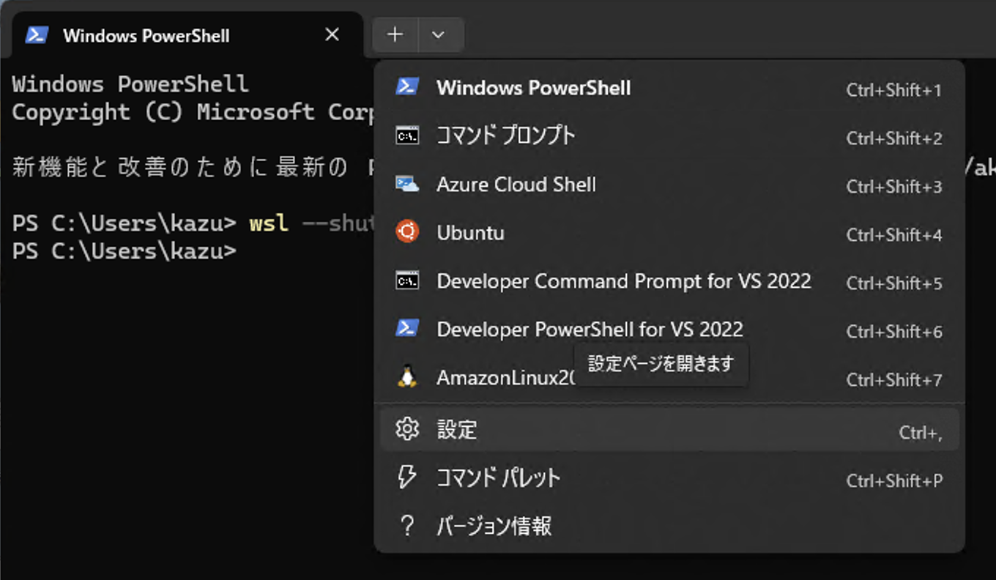Viewport: 996px width, 580px height.
Task: Open a new tab with the plus button
Action: click(395, 34)
